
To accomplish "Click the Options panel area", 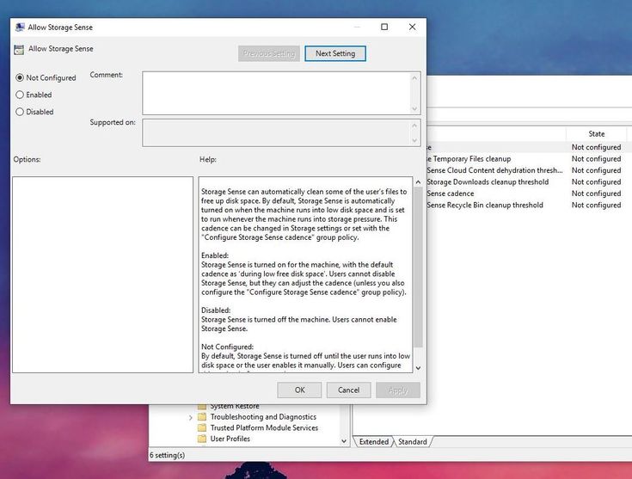I will tap(103, 274).
